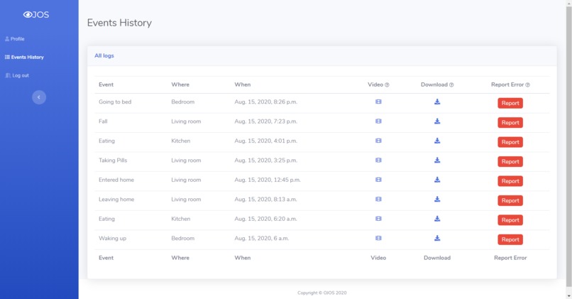The height and width of the screenshot is (299, 572).
Task: Report error for the Fall event
Action: pyautogui.click(x=510, y=123)
